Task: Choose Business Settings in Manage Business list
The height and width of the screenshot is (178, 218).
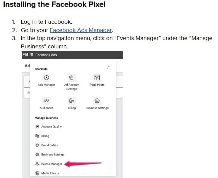Action: [x=53, y=155]
